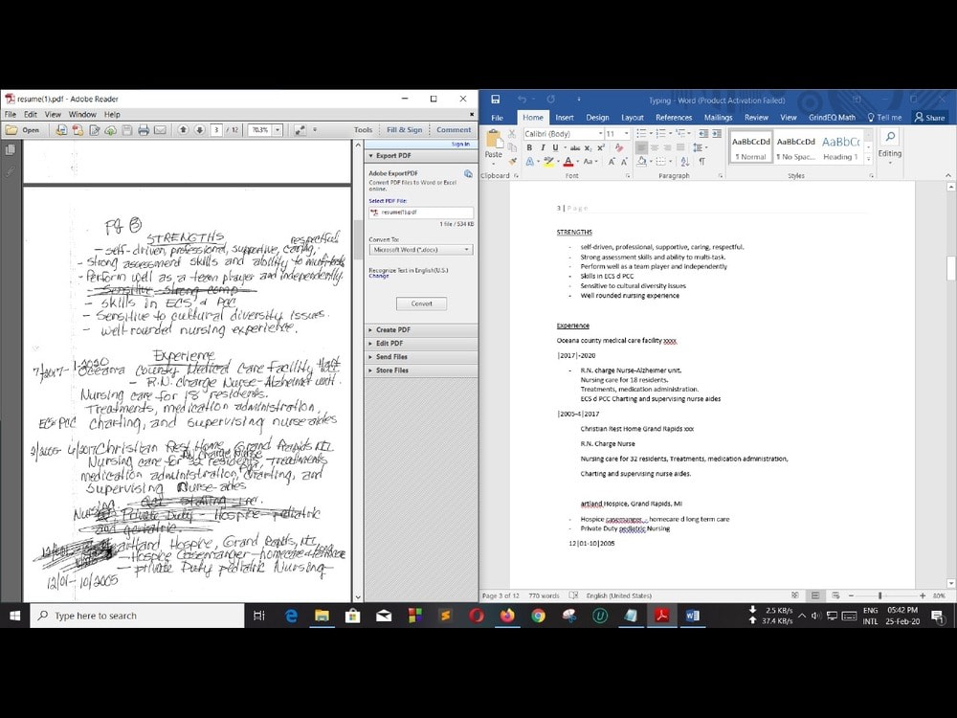Center align the paragraph in Word
The height and width of the screenshot is (718, 957).
(655, 147)
